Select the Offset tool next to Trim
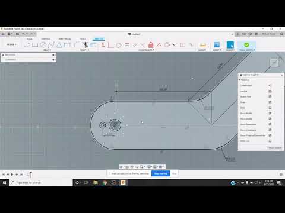Screen dimensions: 285x213 [x=93, y=45]
